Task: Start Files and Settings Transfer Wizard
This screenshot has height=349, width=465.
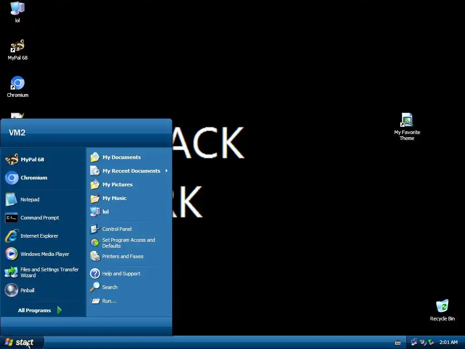Action: [43, 272]
